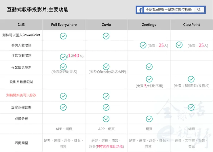Click ClassPoint activity types cell
213x152 pixels.
click(x=191, y=143)
